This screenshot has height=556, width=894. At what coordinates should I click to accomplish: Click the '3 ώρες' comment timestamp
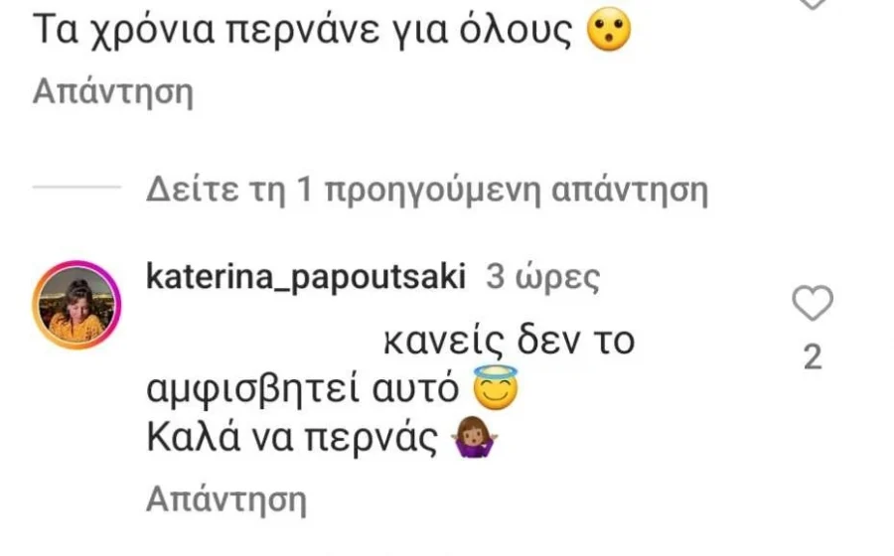pyautogui.click(x=542, y=278)
